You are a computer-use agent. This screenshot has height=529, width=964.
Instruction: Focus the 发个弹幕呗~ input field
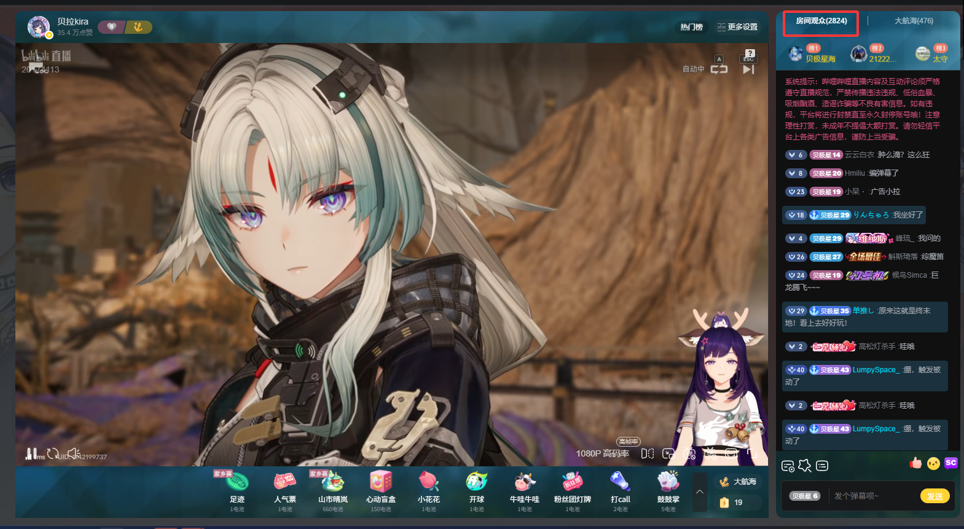click(874, 496)
